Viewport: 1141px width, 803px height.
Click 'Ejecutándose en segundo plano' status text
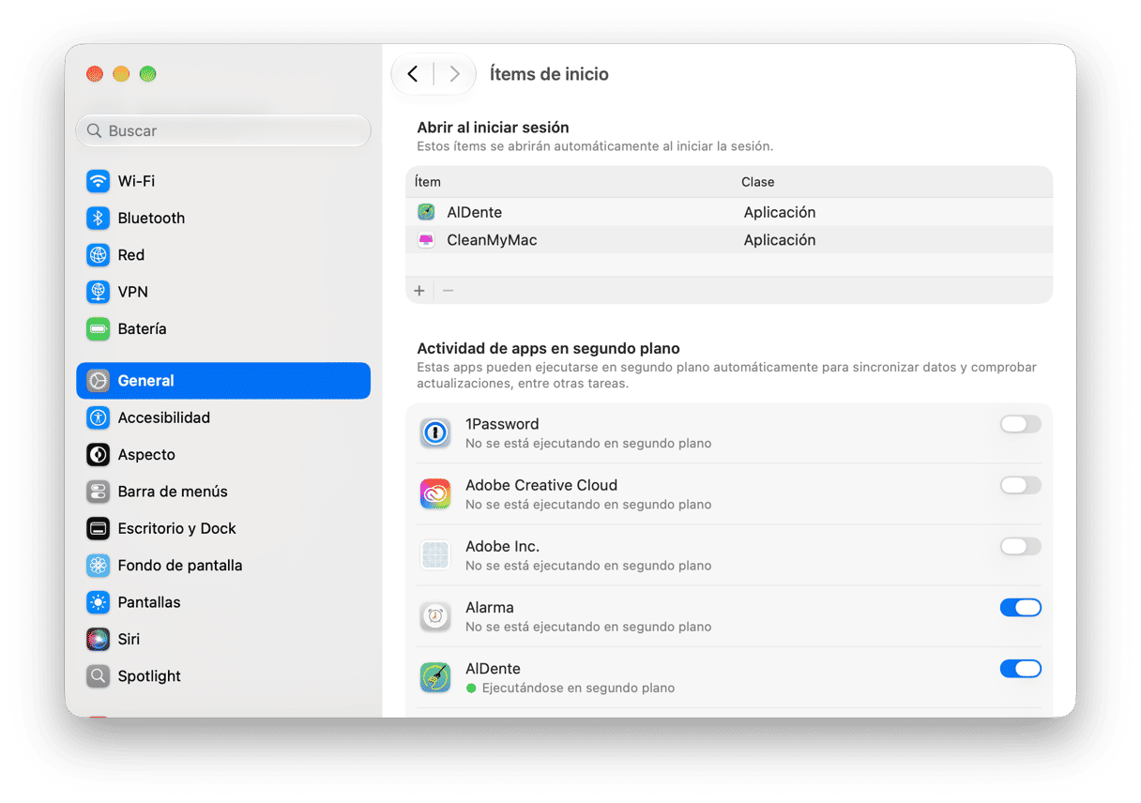tap(578, 688)
